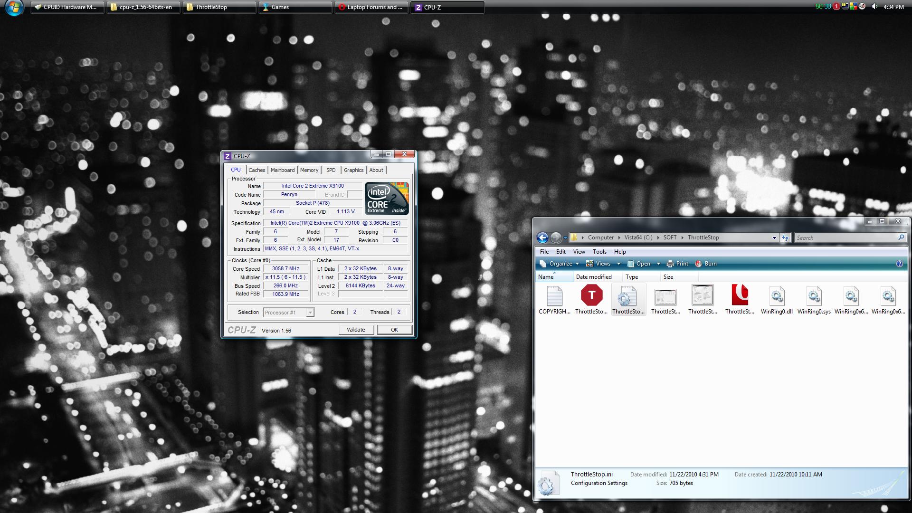Select the WinRing0.dll file
912x513 pixels.
coord(777,300)
